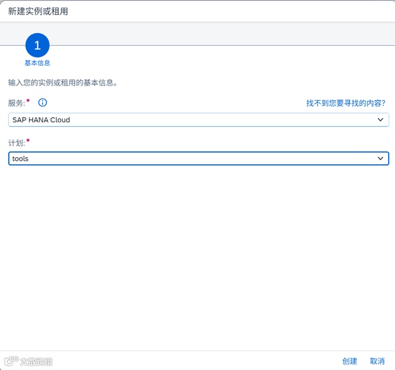Open the 找不到您要寻找的内容? link

(346, 103)
